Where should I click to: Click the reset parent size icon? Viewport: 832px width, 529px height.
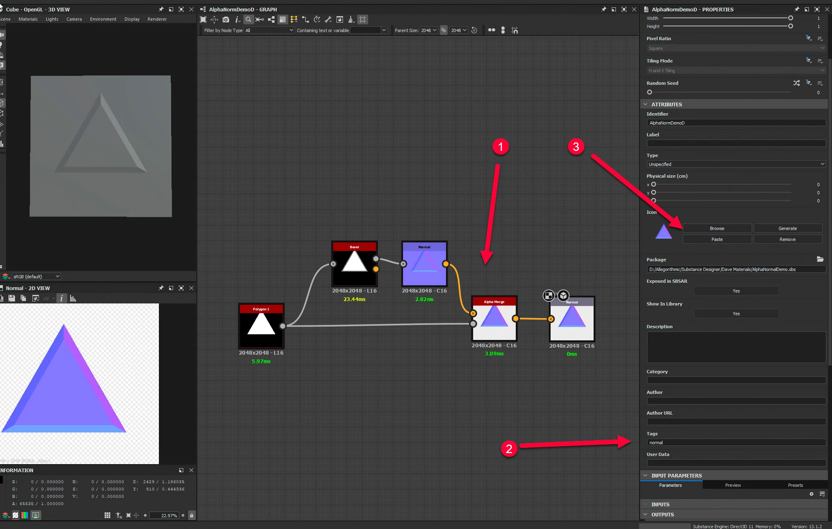point(474,30)
